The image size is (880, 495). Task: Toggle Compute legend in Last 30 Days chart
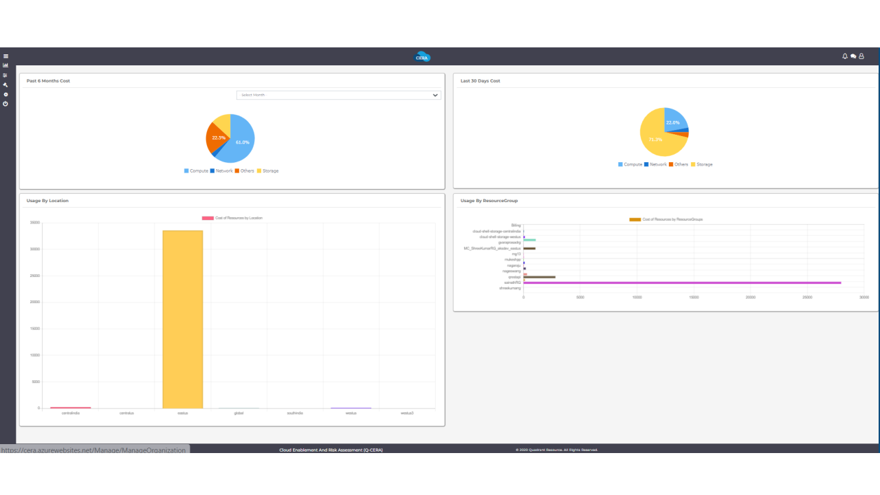point(630,164)
